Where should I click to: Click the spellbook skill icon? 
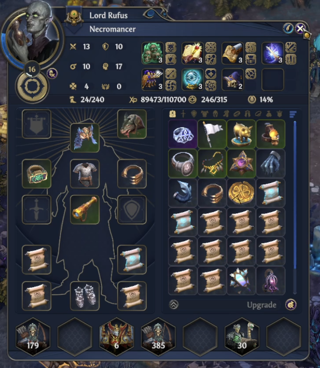pyautogui.click(x=193, y=53)
